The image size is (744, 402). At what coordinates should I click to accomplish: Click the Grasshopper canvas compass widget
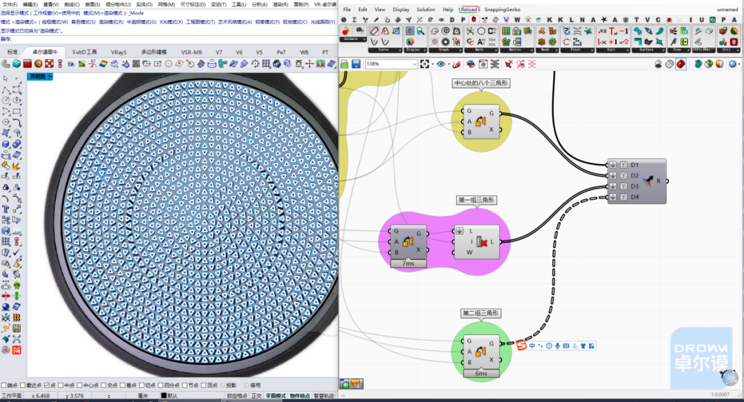(x=730, y=378)
